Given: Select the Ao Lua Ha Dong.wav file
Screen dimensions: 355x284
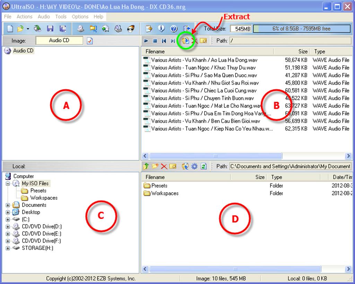Looking at the screenshot, I should [204, 60].
